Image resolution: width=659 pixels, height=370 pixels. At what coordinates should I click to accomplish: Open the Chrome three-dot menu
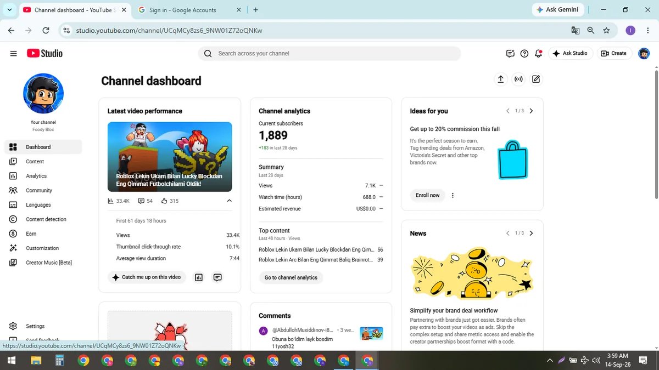point(648,31)
